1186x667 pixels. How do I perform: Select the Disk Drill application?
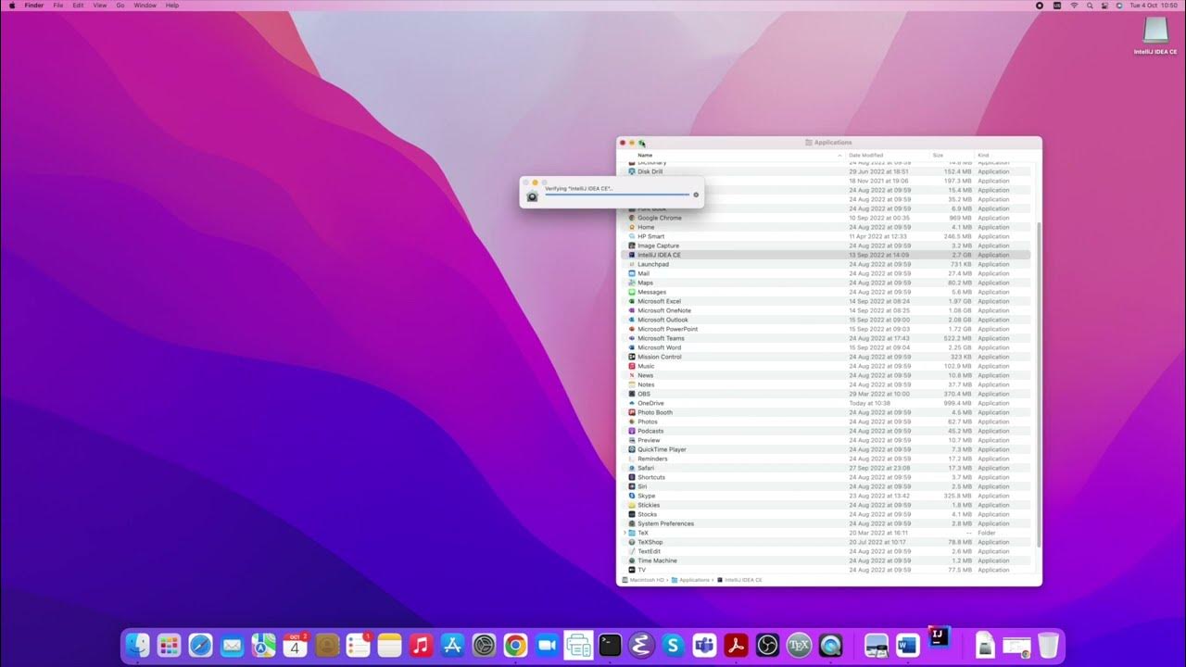(826, 171)
